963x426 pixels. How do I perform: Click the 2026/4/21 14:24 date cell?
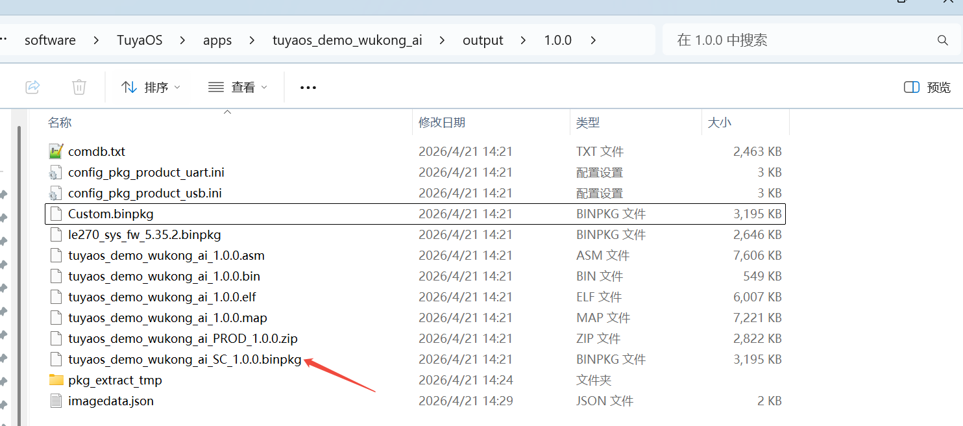[x=466, y=380]
